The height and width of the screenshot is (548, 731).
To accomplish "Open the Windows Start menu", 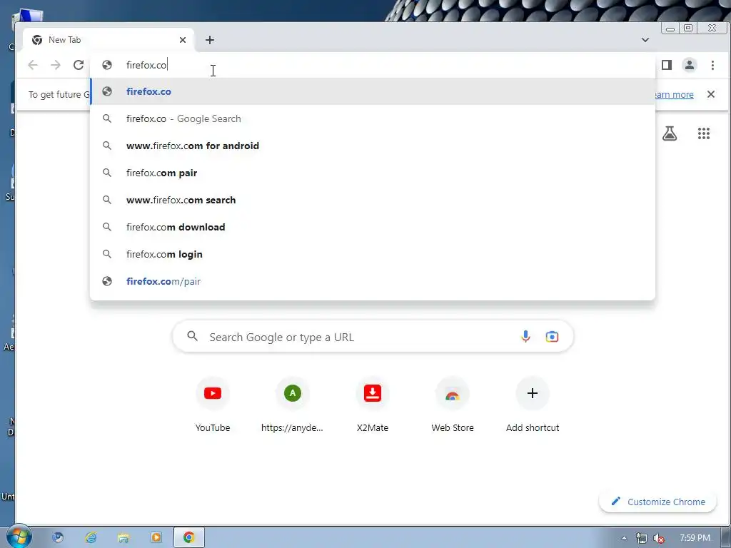I will 19,537.
